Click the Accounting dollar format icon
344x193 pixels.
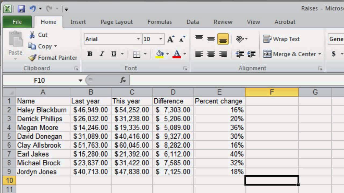(x=334, y=54)
